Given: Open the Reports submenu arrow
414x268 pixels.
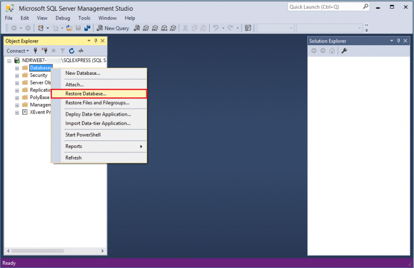Looking at the screenshot, I should coord(141,146).
